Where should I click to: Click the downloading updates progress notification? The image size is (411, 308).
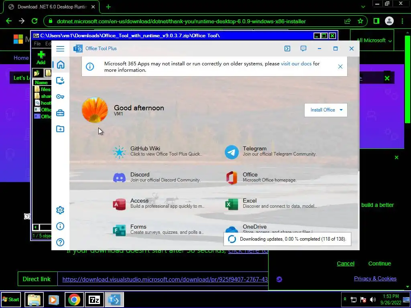pyautogui.click(x=287, y=239)
